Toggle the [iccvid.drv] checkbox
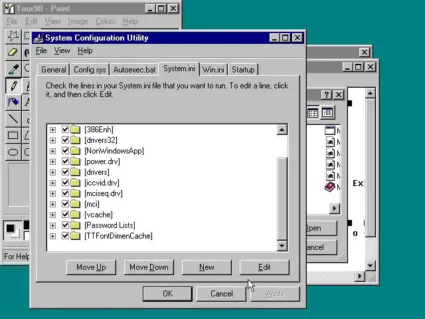This screenshot has height=319, width=425. (x=65, y=183)
